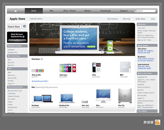Click the magnifier Search Store button

coord(24,26)
